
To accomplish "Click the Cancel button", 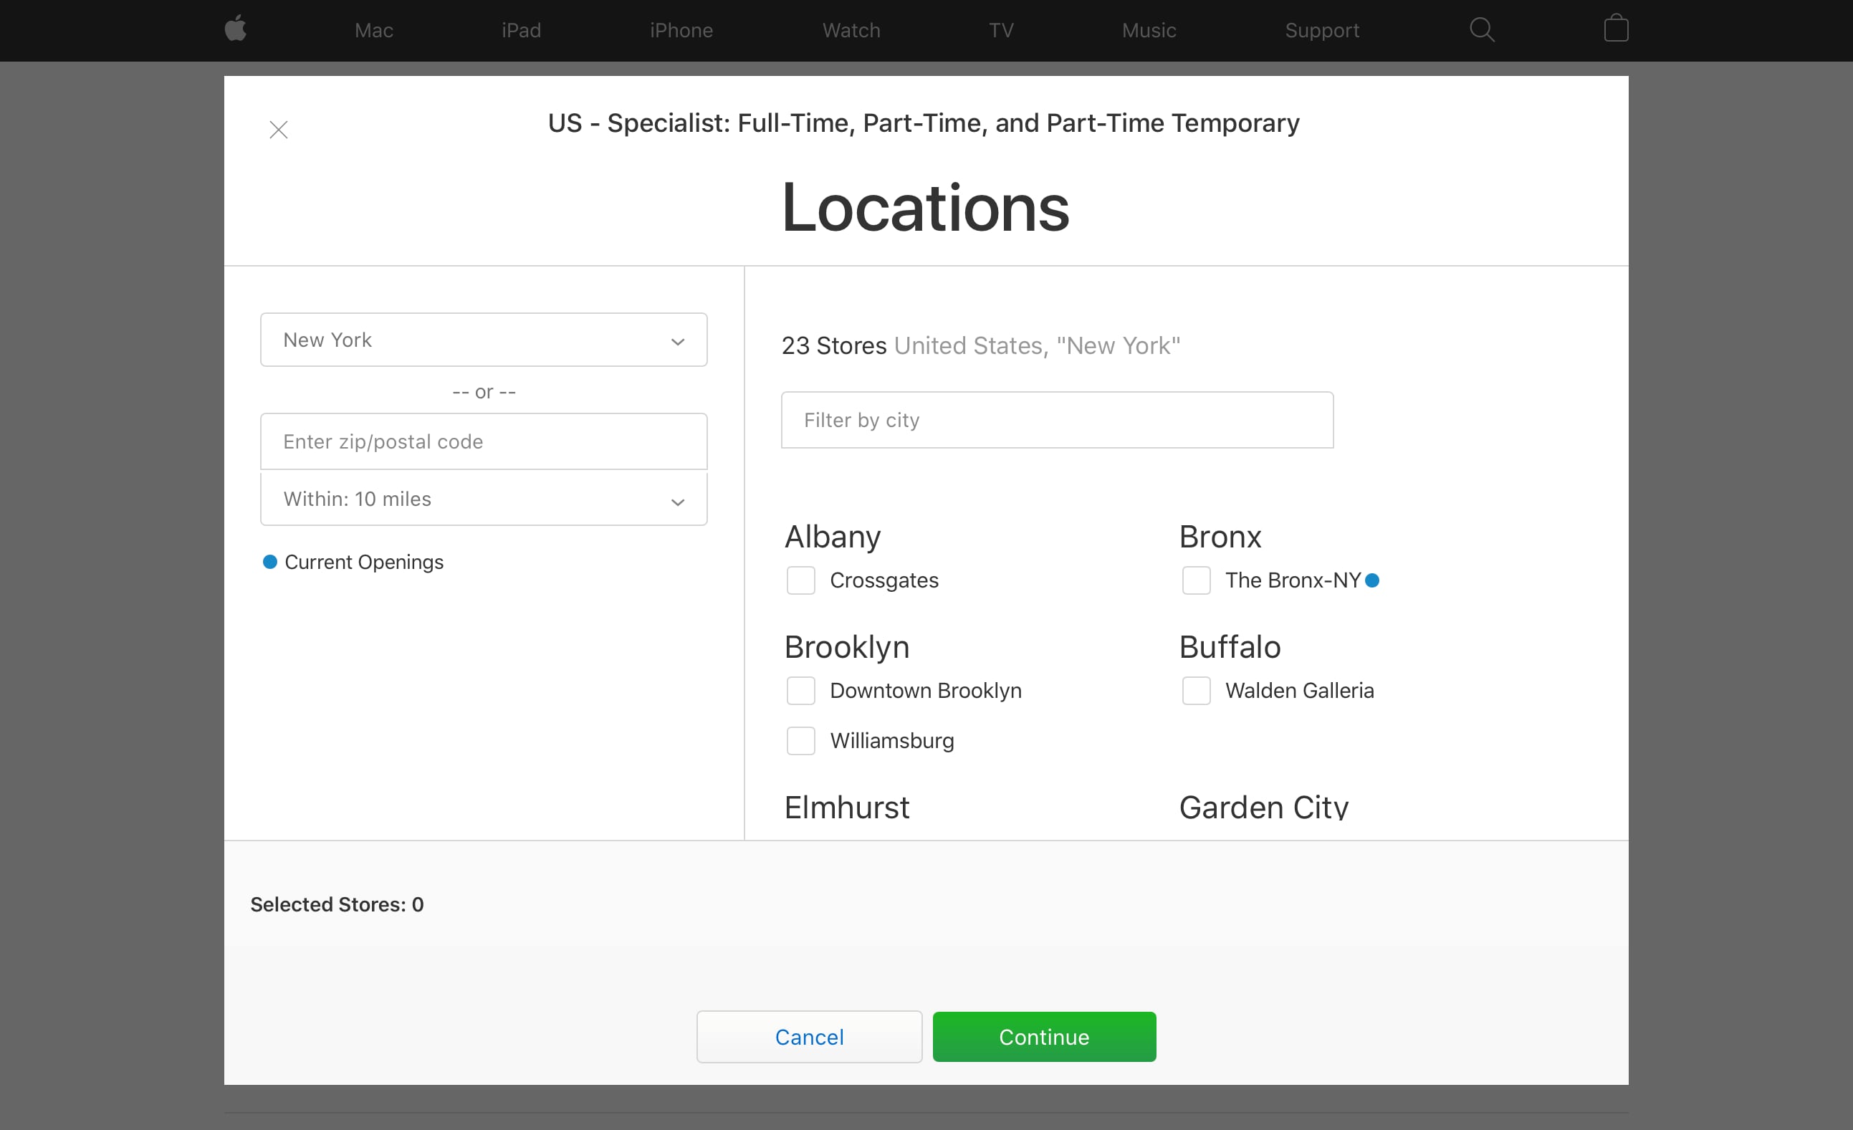I will click(809, 1037).
